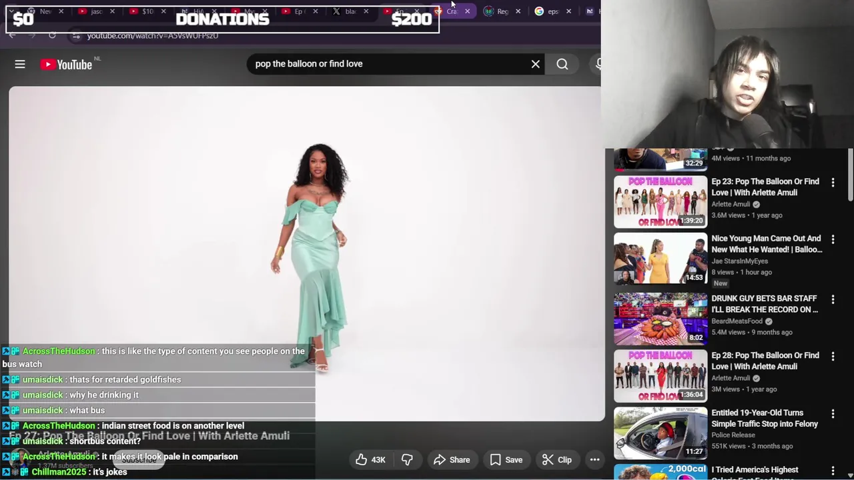Clear the search box with the X
The image size is (854, 480).
535,64
